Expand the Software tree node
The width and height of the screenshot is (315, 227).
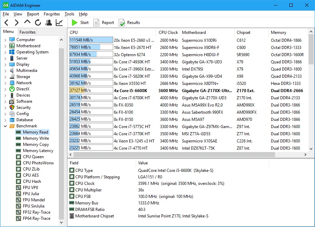[x=5, y=102]
